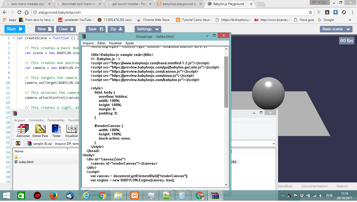
Task: Open the canaletatv YouTube bookmark
Action: (76, 20)
